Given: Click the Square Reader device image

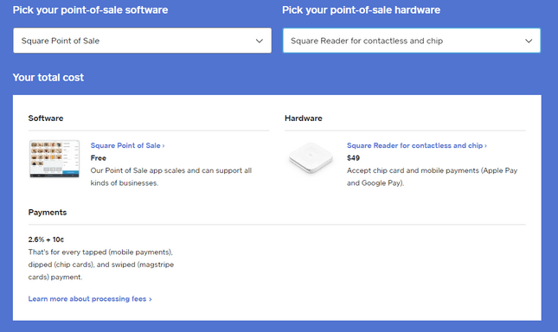Looking at the screenshot, I should click(311, 157).
